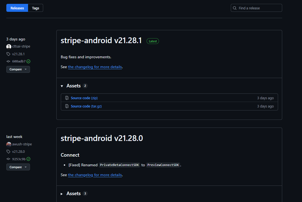
Task: Open the changelog link for v21.28.1
Action: (95, 67)
